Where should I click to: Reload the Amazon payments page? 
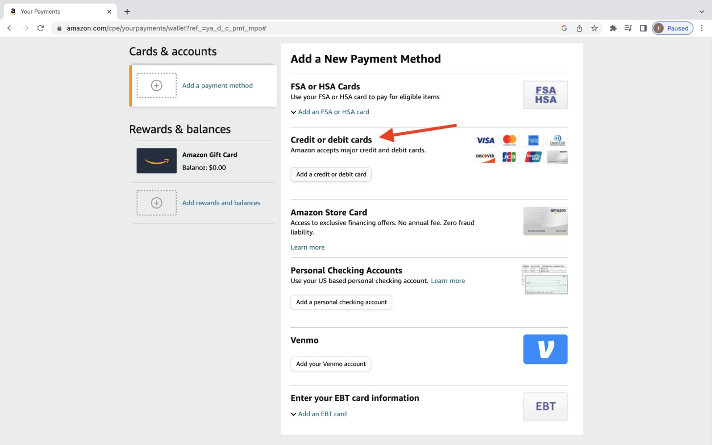[41, 28]
